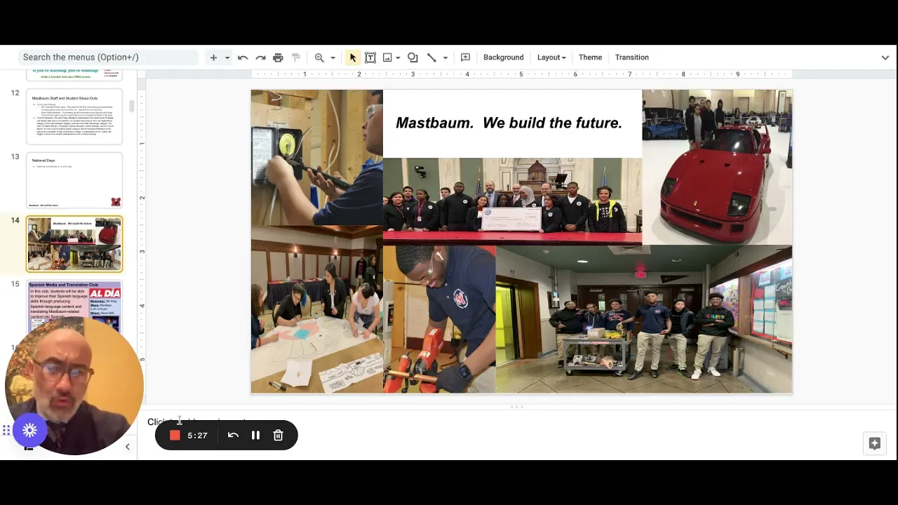Collapse the filmstrip with the left chevron
Image resolution: width=898 pixels, height=505 pixels.
pyautogui.click(x=127, y=447)
